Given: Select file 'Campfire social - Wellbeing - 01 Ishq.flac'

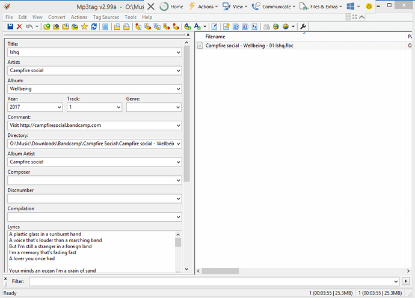Looking at the screenshot, I should (249, 46).
